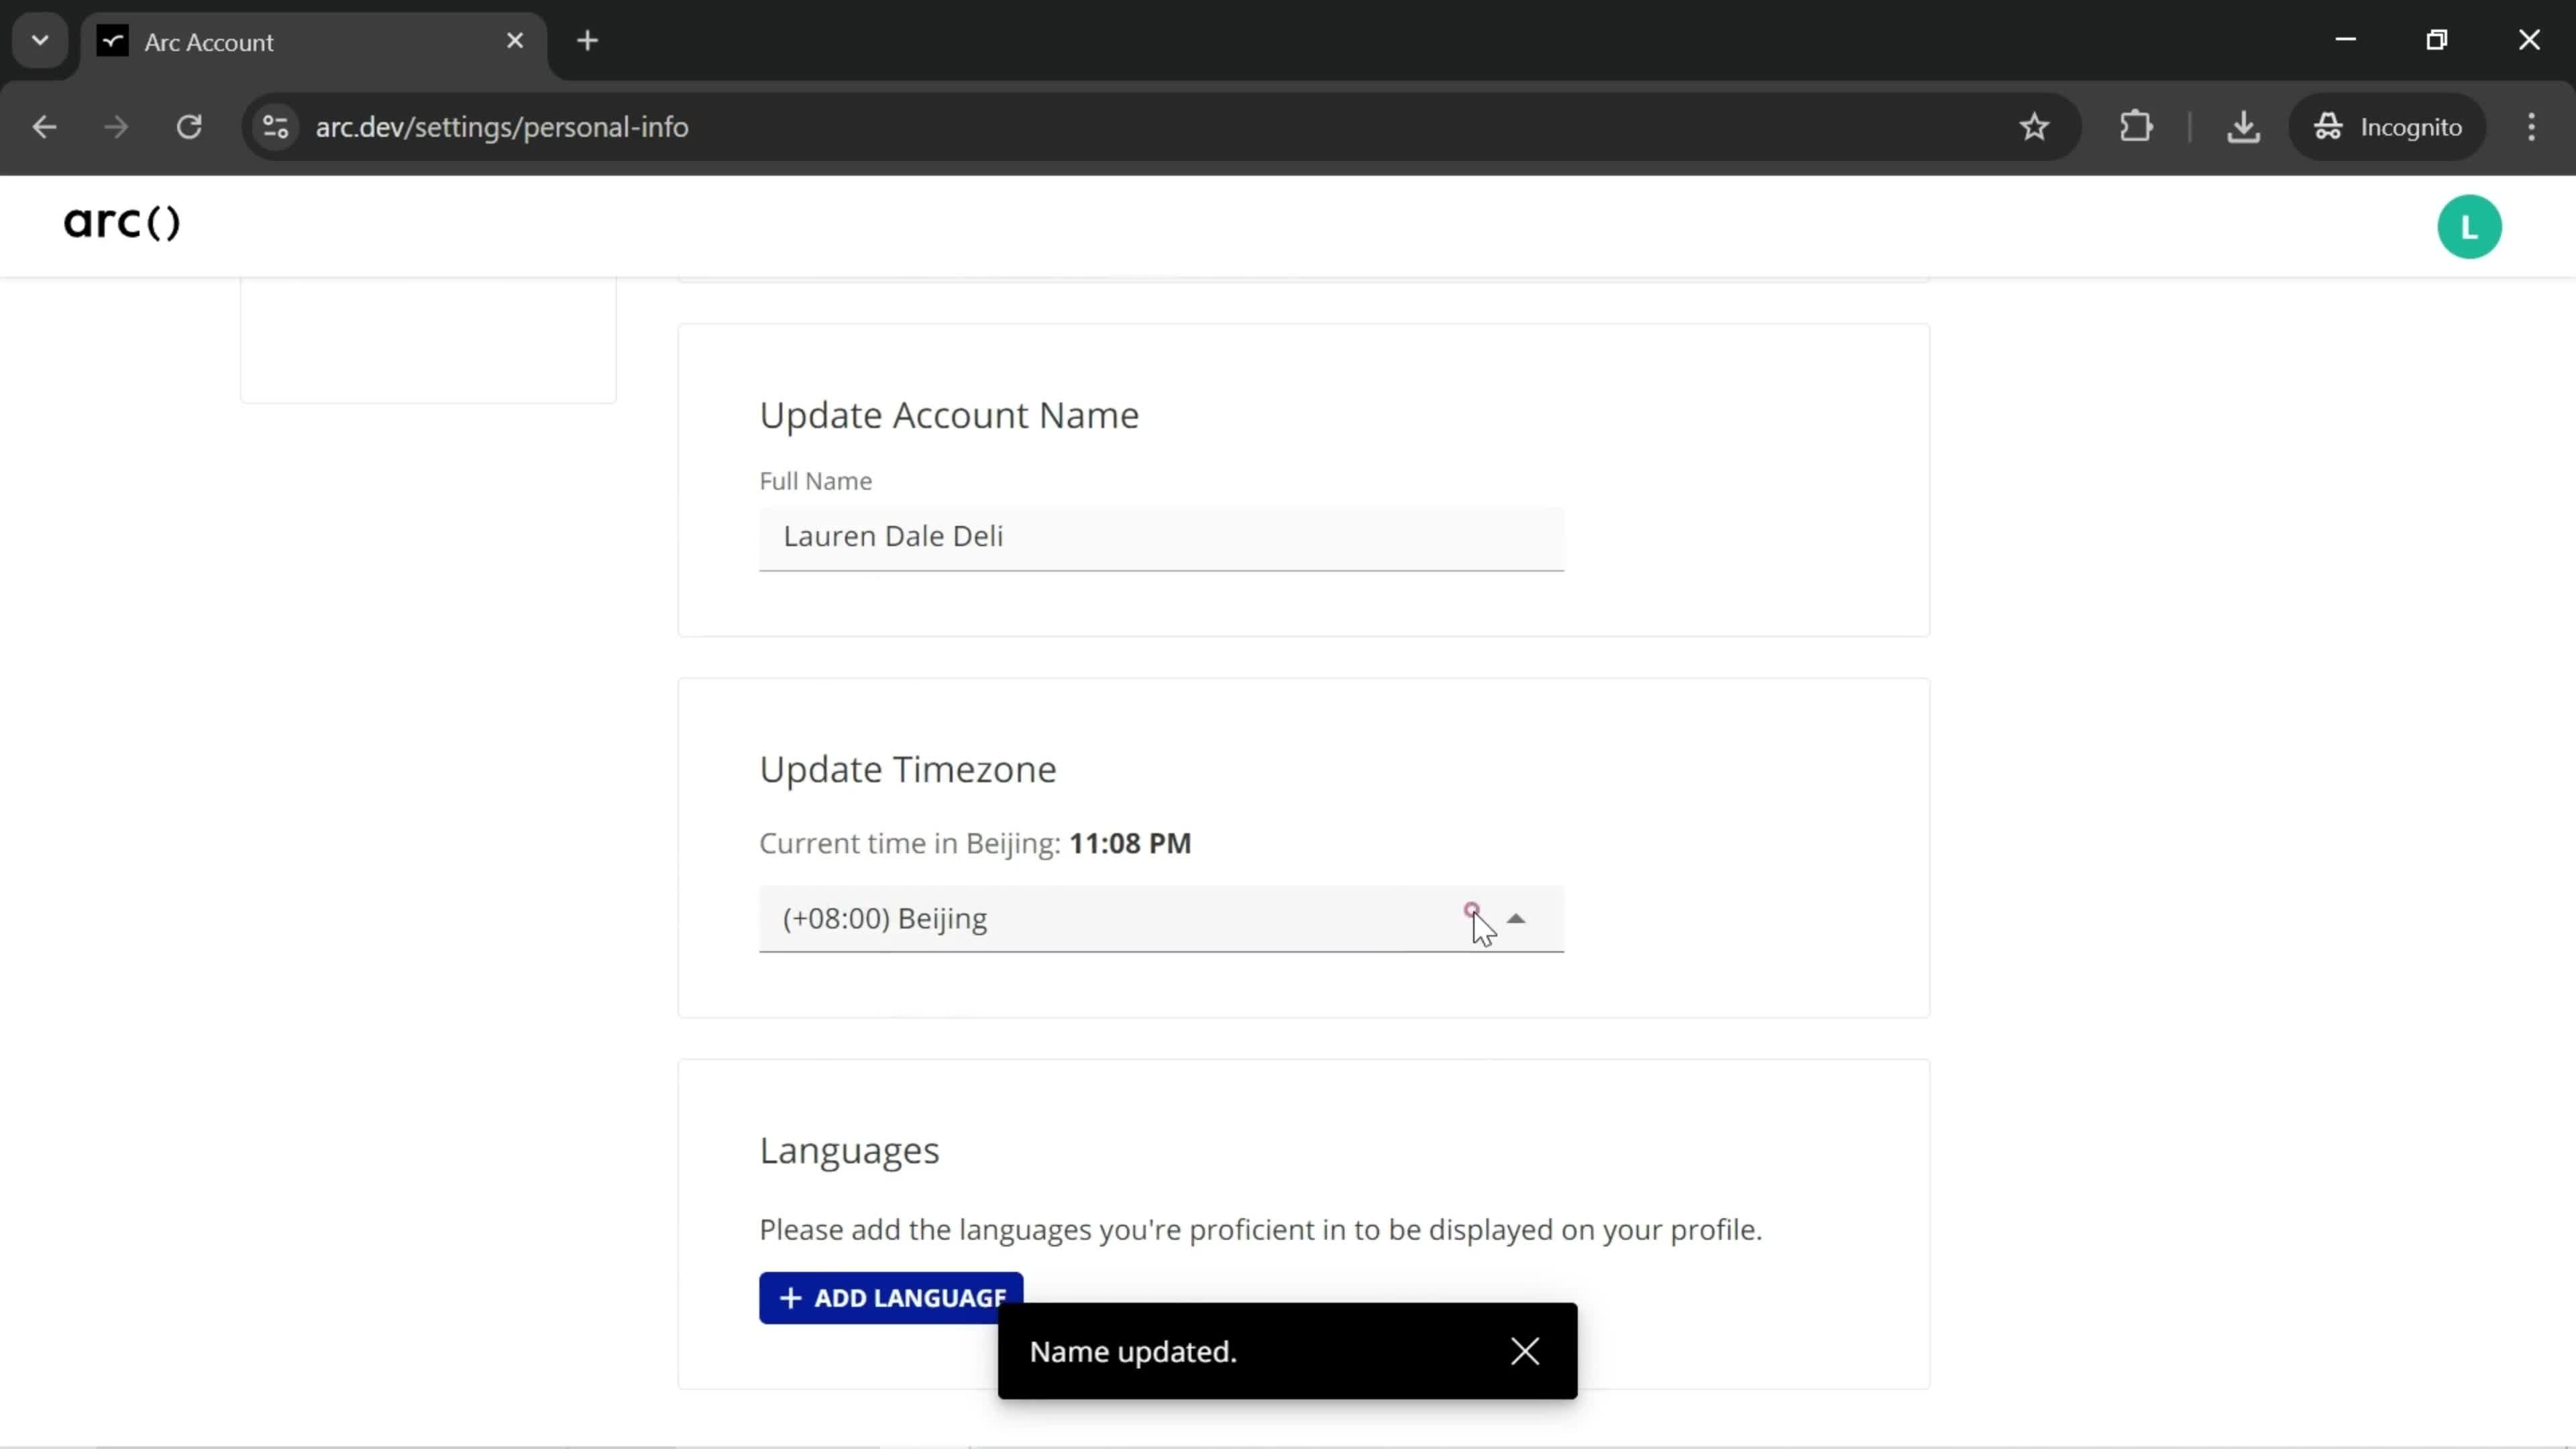Screen dimensions: 2576x1449
Task: Dismiss the Name updated notification
Action: click(1525, 1350)
